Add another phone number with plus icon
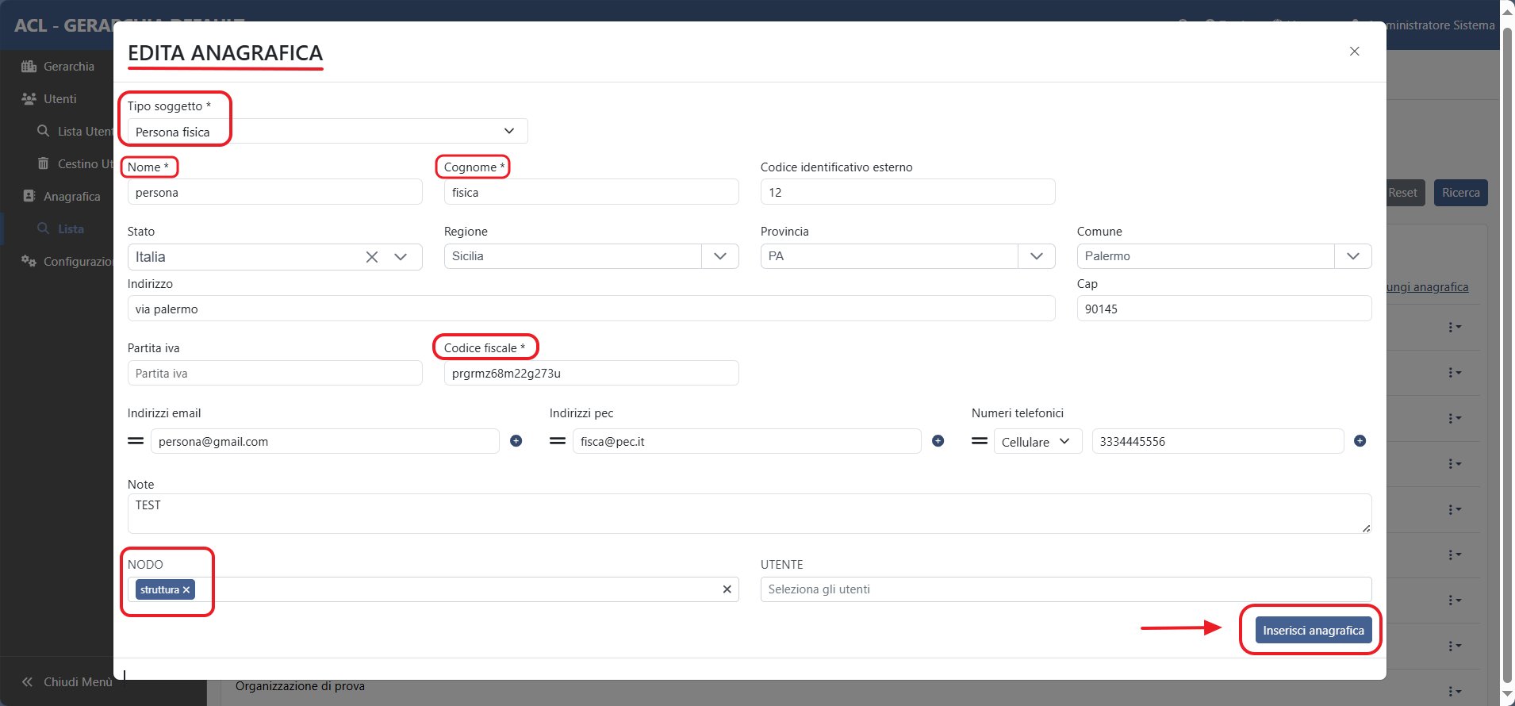 pos(1360,441)
